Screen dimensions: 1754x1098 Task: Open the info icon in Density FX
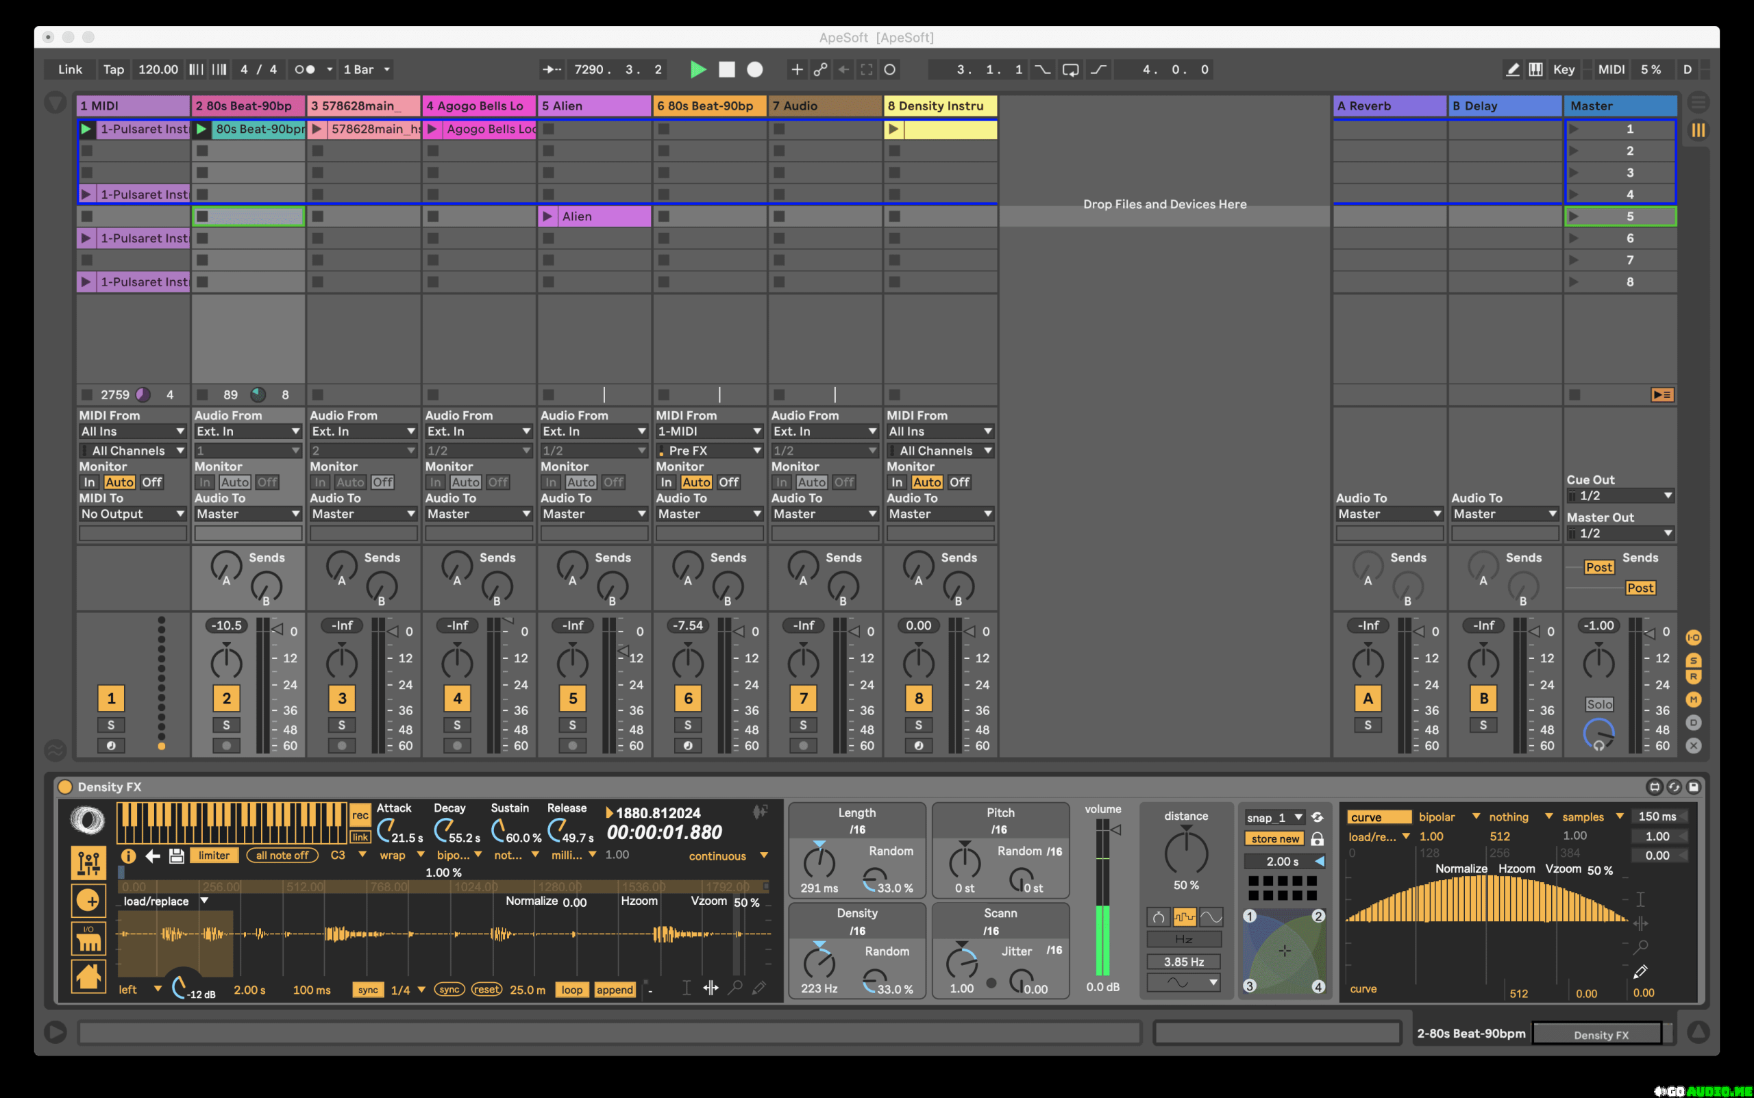129,856
